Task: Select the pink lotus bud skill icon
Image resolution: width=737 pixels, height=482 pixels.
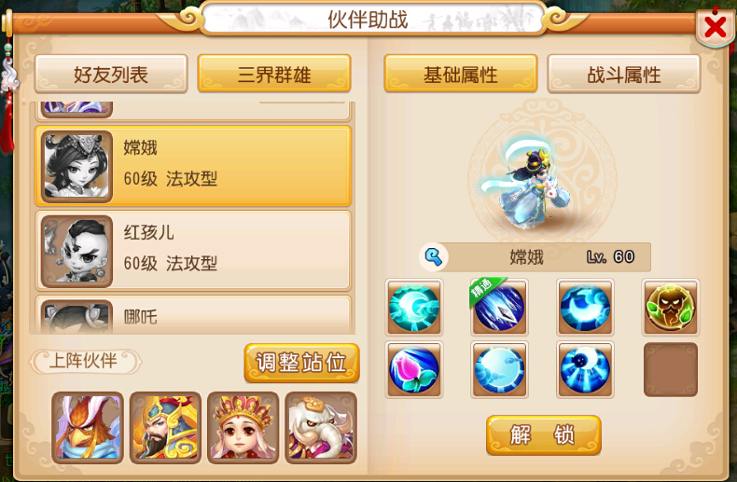Action: (413, 370)
